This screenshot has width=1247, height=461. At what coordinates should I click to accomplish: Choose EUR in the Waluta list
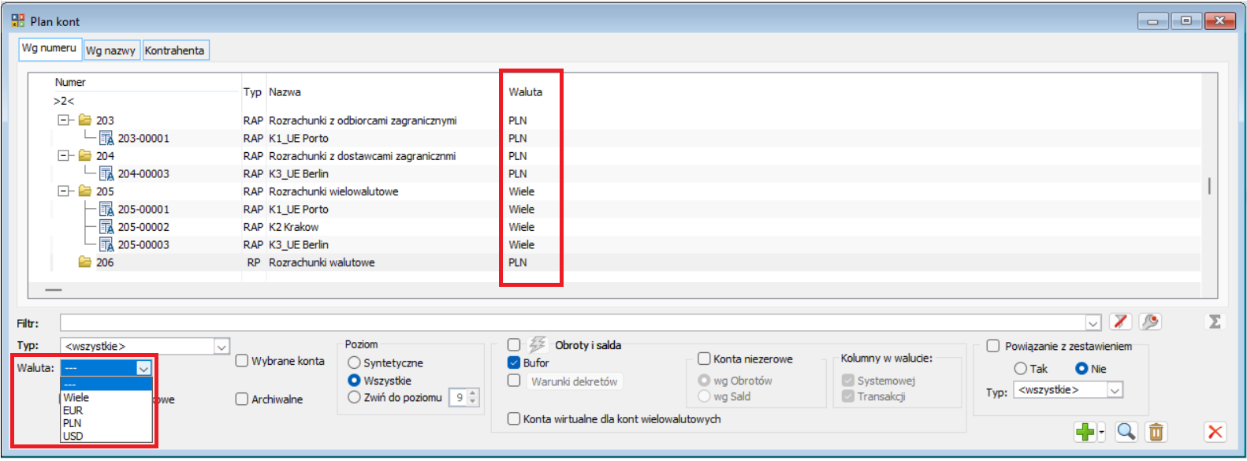[x=106, y=411]
